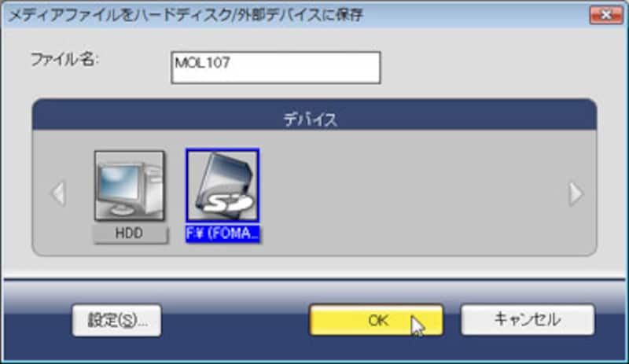Click the ファイル名: label
This screenshot has height=364, width=629.
pos(64,61)
